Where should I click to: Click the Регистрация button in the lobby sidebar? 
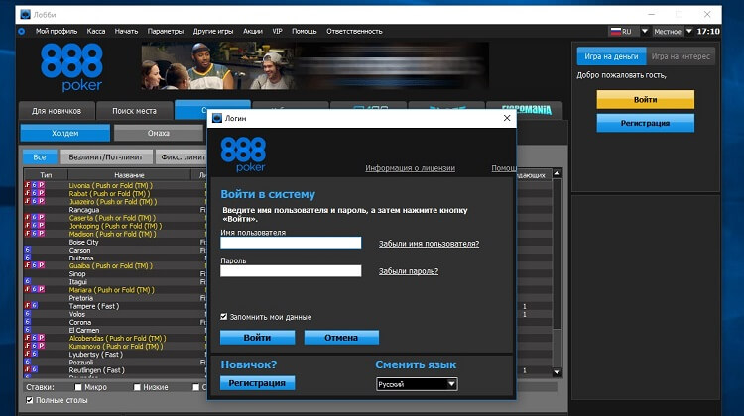[646, 123]
